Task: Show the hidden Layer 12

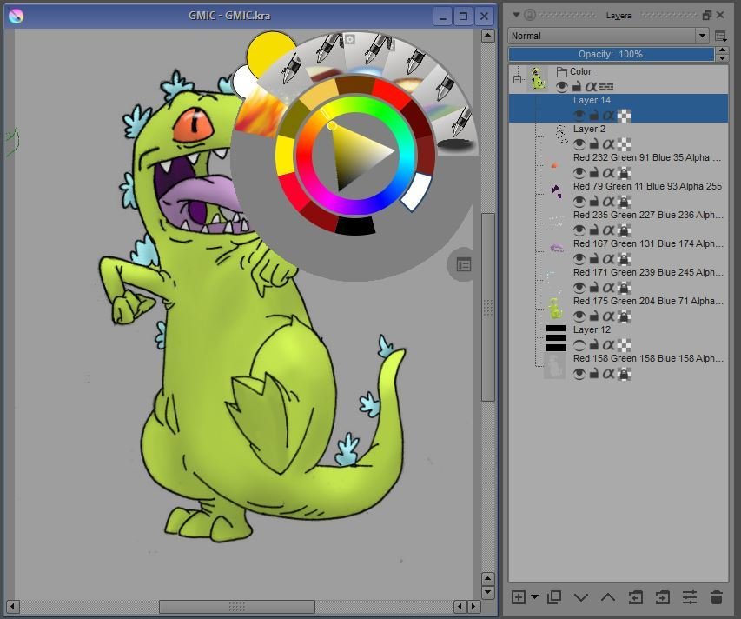Action: [579, 345]
